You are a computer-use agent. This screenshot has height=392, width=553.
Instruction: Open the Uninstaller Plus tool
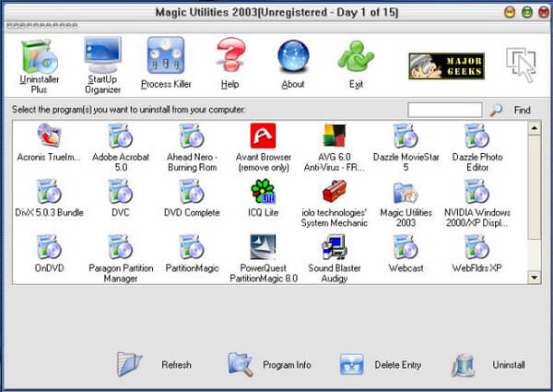[x=39, y=66]
